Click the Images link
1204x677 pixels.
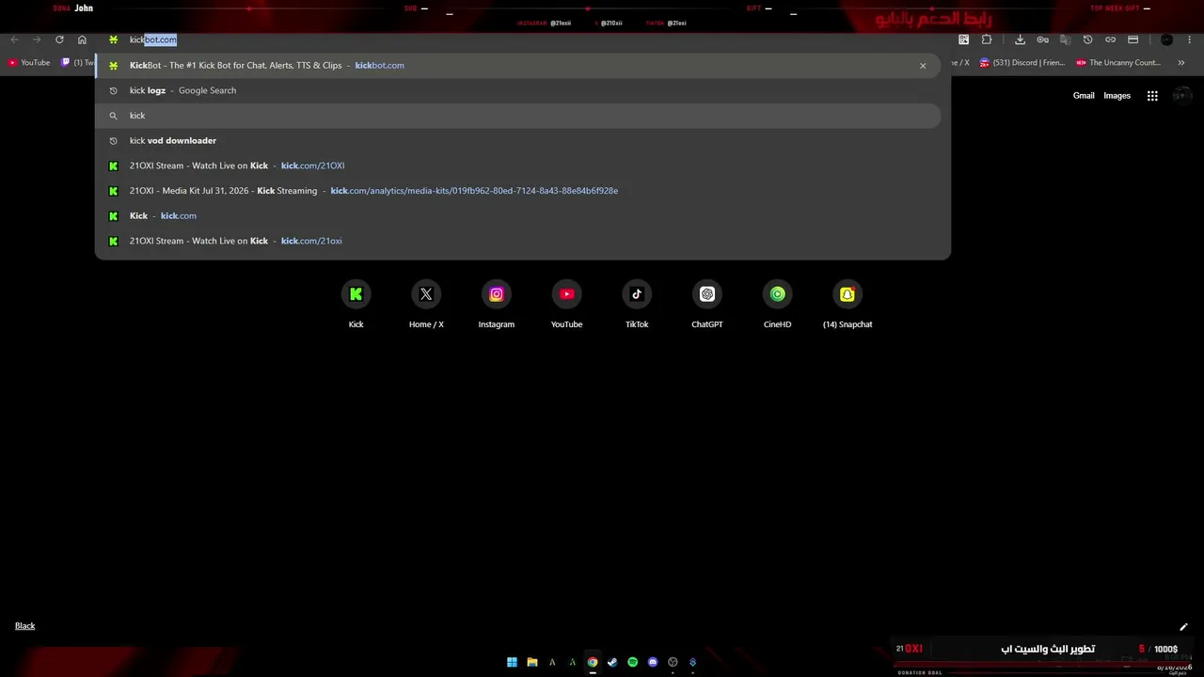(x=1117, y=95)
